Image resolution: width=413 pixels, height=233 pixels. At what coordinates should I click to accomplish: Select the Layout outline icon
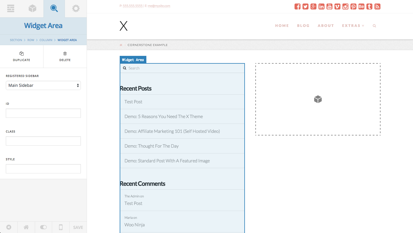pyautogui.click(x=11, y=8)
